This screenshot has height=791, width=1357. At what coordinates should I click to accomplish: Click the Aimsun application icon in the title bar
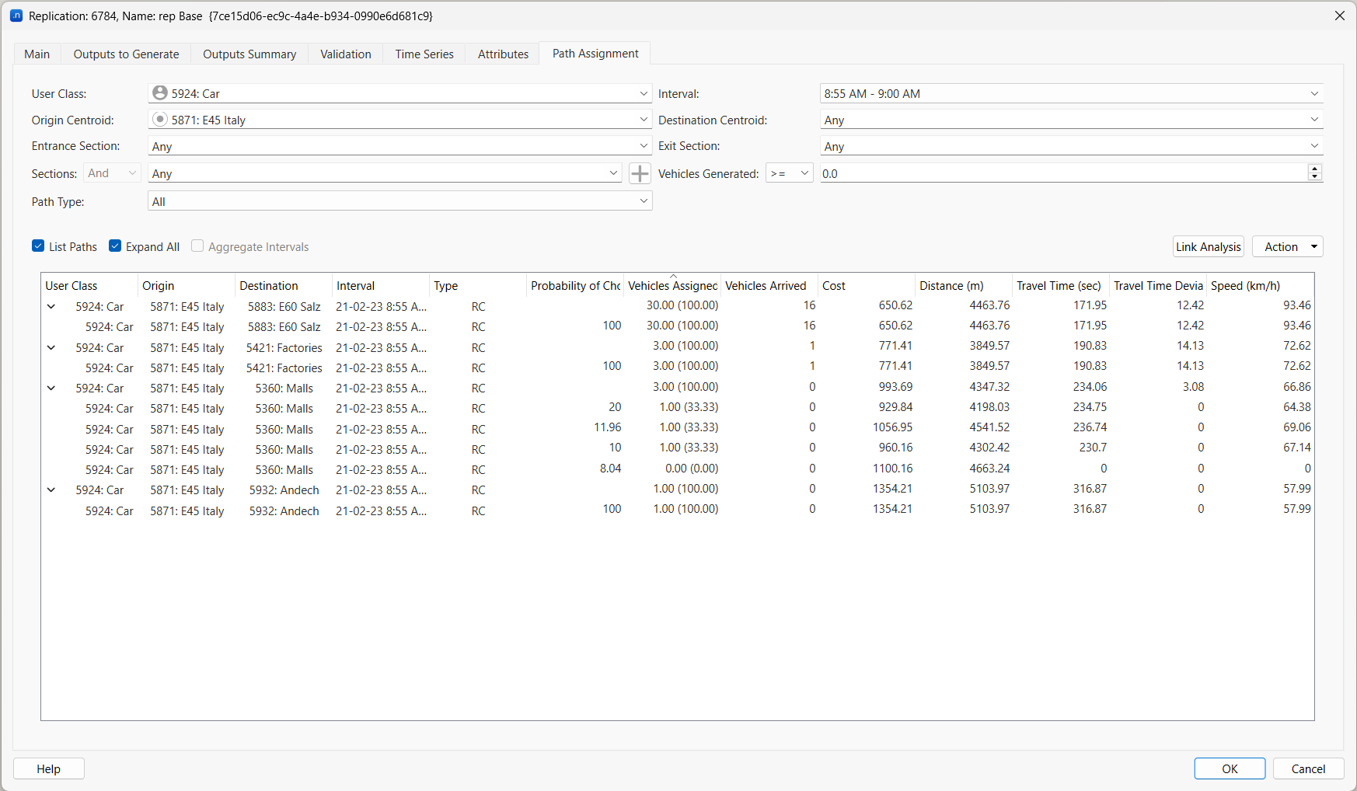pyautogui.click(x=16, y=15)
